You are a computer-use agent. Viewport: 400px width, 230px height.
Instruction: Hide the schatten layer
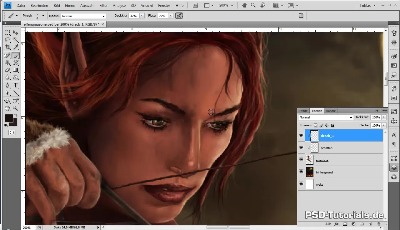click(x=301, y=147)
